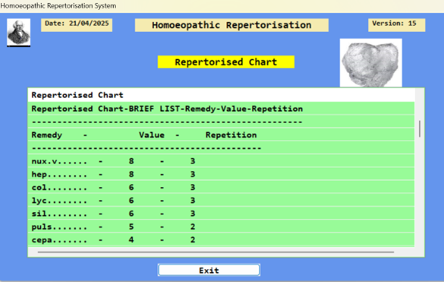Click the BRIEF LIST heading row
Viewport: 444px width, 282px height.
221,109
